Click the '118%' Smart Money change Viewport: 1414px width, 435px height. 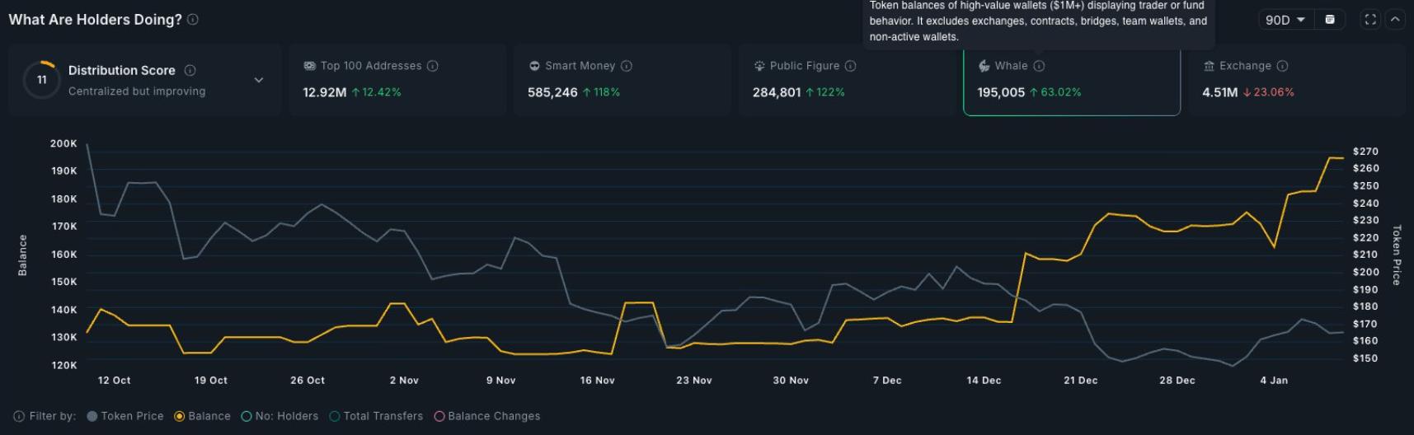coord(606,92)
